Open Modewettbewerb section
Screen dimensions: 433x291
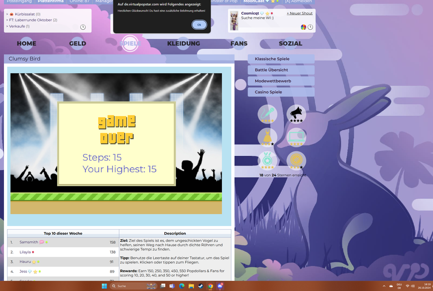click(x=281, y=81)
